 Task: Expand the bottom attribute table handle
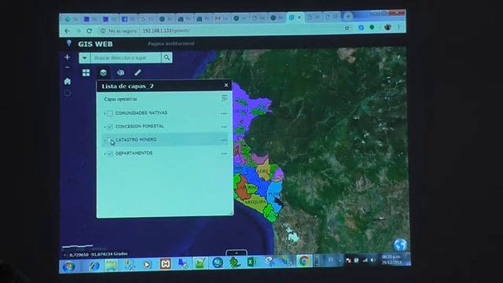coord(237,253)
